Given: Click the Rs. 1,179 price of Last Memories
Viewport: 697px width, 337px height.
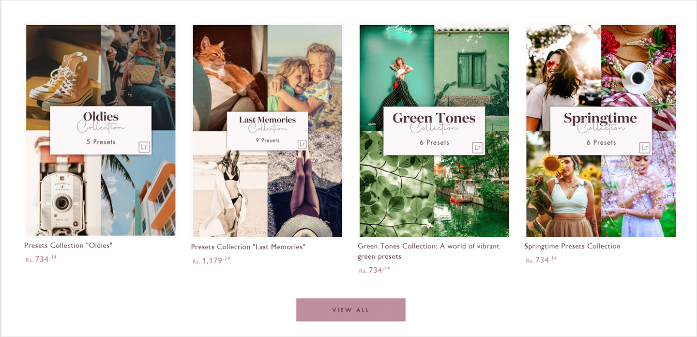Looking at the screenshot, I should pyautogui.click(x=211, y=260).
